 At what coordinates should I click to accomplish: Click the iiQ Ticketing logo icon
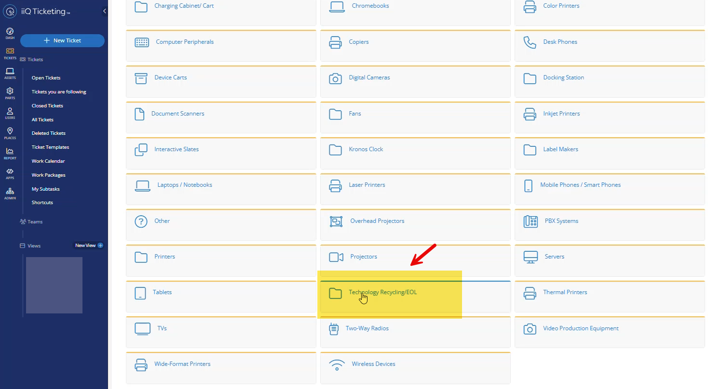(x=10, y=11)
